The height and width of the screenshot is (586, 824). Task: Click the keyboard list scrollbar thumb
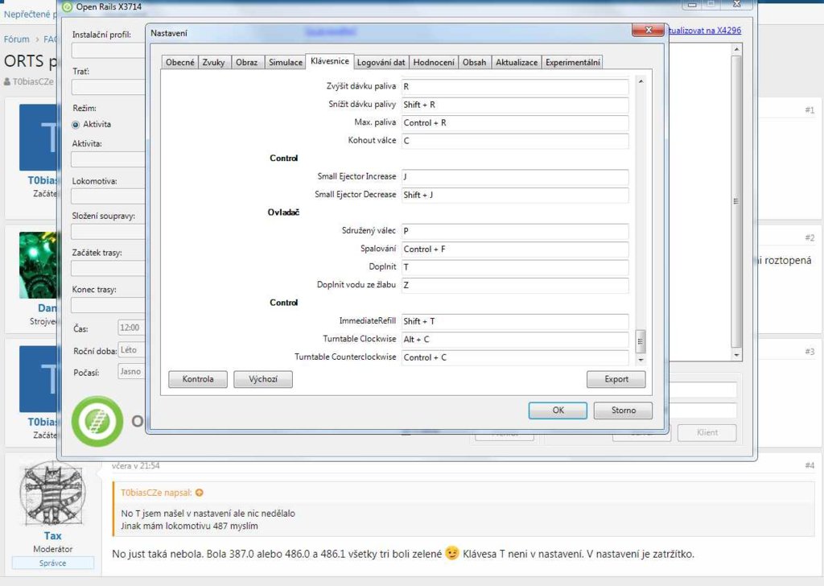(x=641, y=340)
